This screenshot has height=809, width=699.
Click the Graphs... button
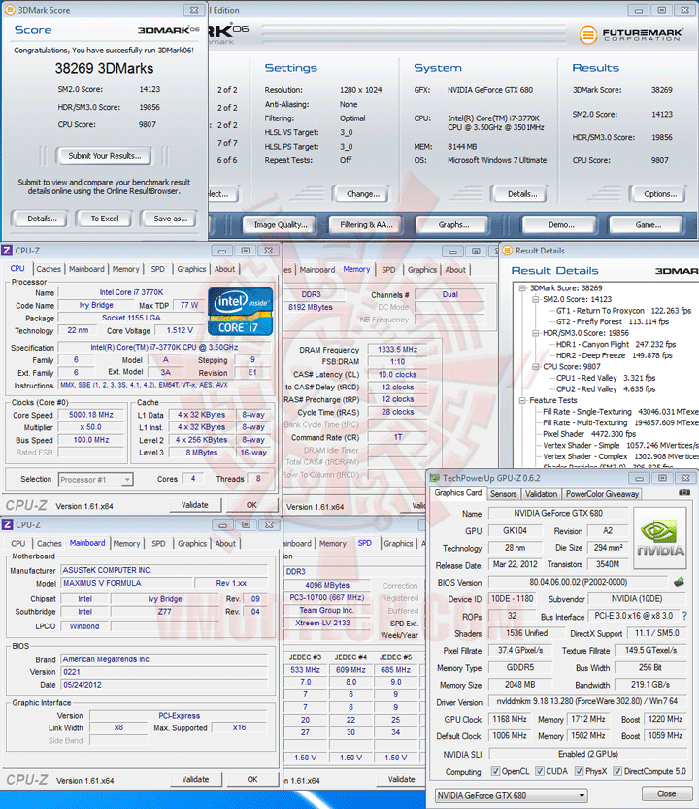pos(453,225)
